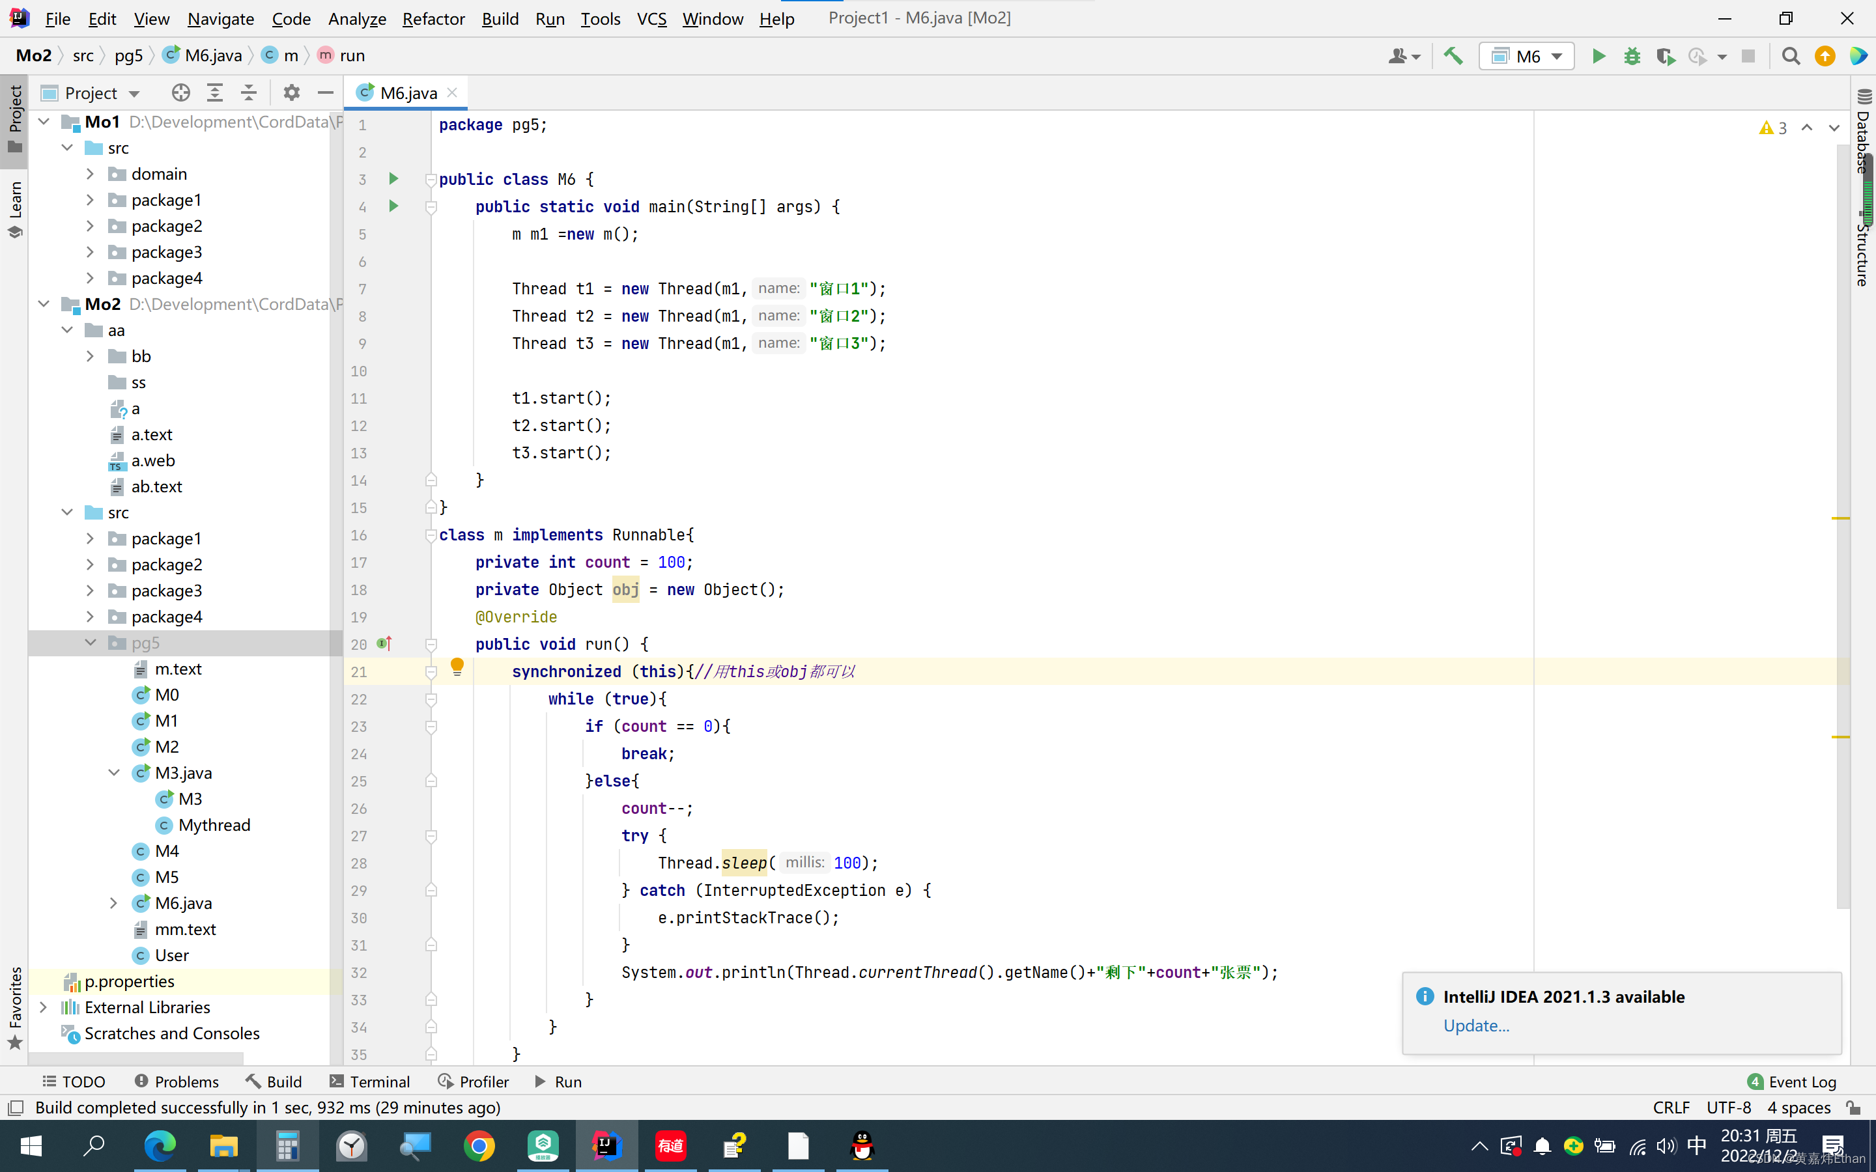Click the Build Project hammer icon
Image resolution: width=1876 pixels, height=1172 pixels.
[x=1453, y=56]
